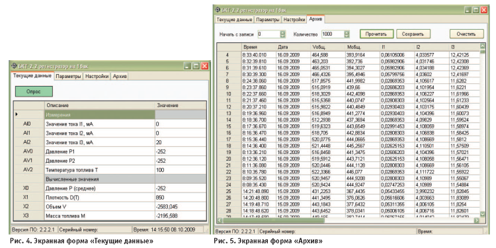
Task: Select the Температура топлива T row description
Action: point(100,170)
